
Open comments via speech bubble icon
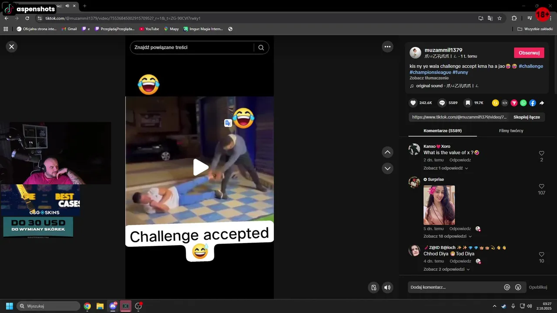tap(442, 103)
